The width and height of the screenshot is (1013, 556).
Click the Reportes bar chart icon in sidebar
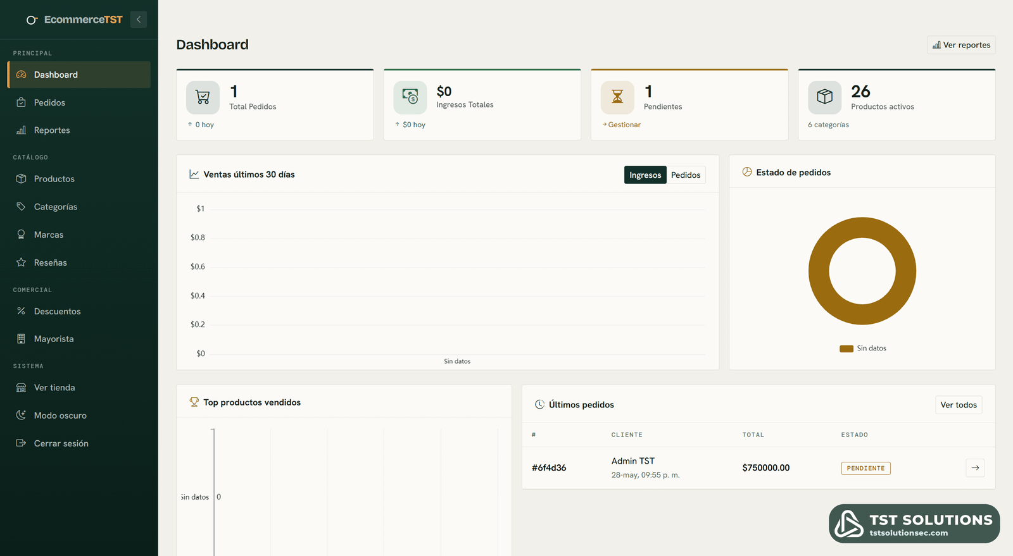click(21, 130)
